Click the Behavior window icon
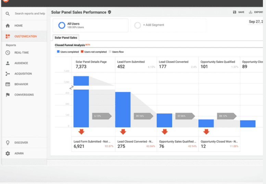Screen dimensions: 266x184 8,84
